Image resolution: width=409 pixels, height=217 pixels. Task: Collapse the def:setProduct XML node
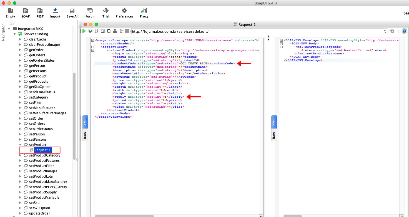[x=92, y=50]
